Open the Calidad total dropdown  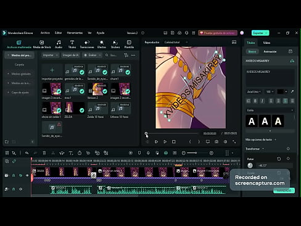point(176,42)
